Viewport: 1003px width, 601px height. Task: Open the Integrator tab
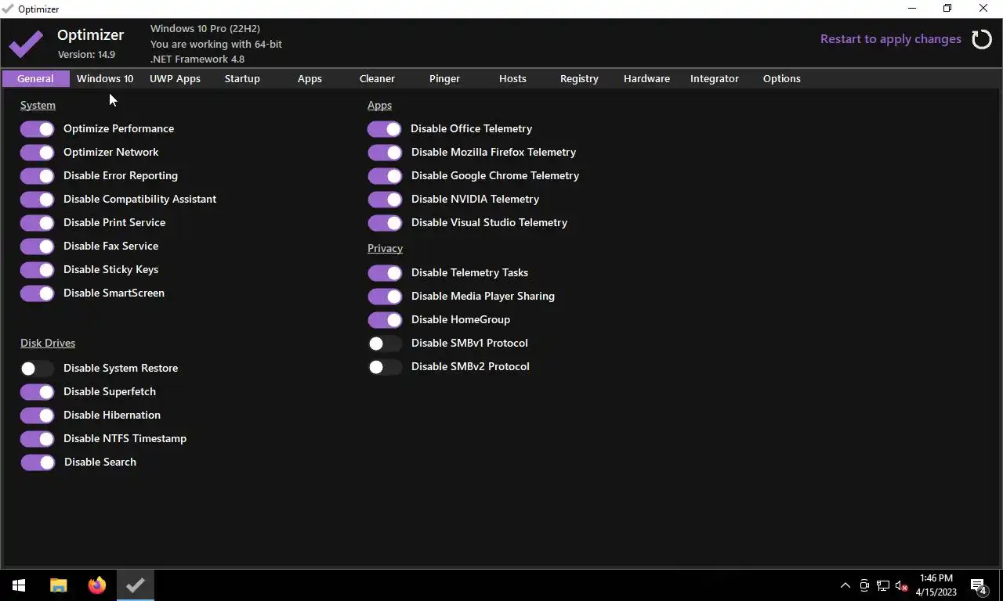[715, 78]
